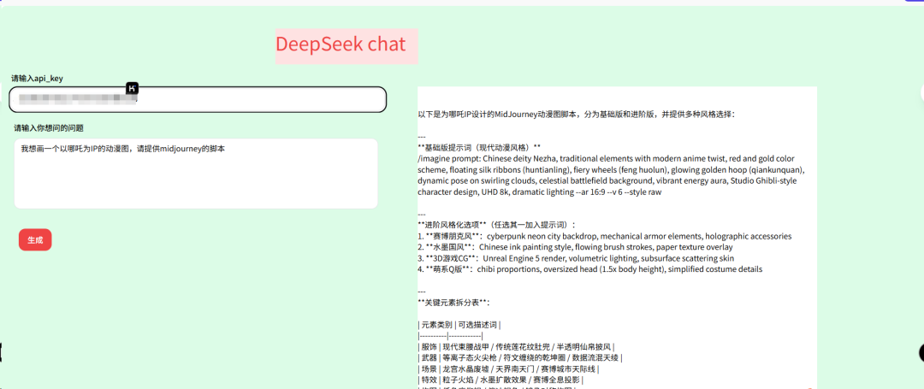Click the black K icon above api_key field
Image resolution: width=924 pixels, height=389 pixels.
(x=132, y=88)
